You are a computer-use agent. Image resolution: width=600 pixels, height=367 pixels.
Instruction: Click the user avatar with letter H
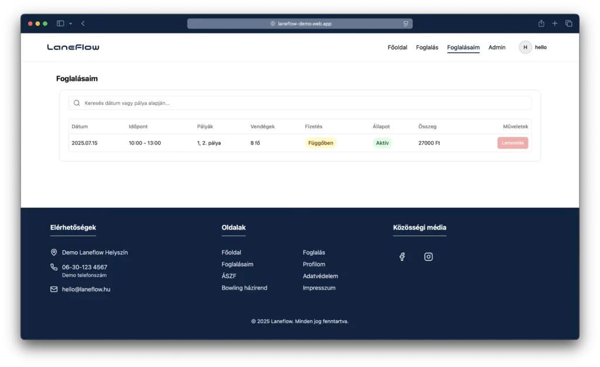(525, 47)
